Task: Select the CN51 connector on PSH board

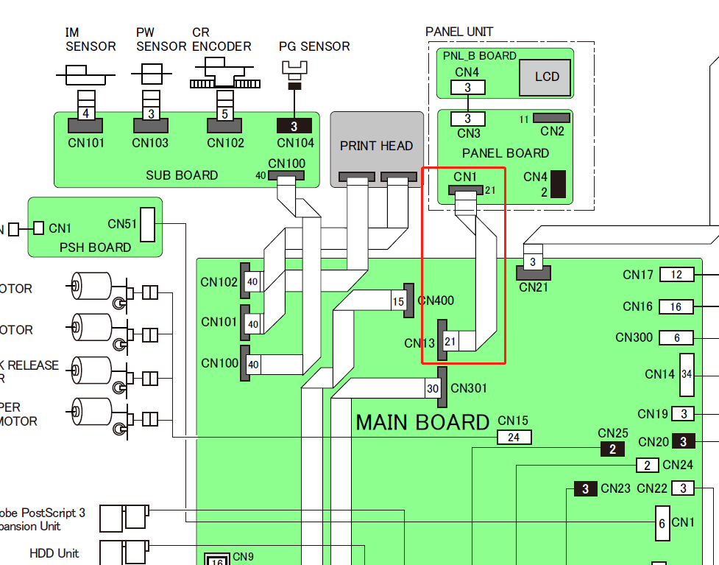Action: (147, 224)
